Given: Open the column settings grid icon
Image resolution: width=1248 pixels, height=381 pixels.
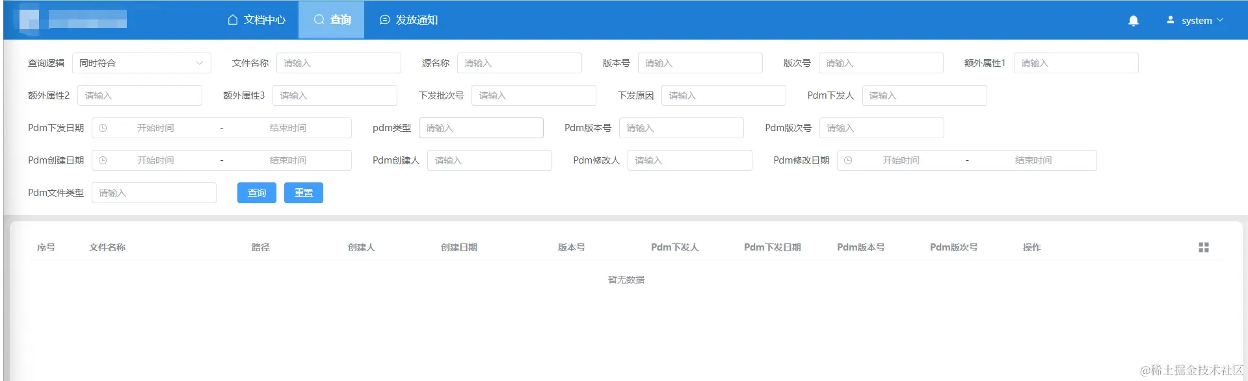Looking at the screenshot, I should [x=1204, y=247].
